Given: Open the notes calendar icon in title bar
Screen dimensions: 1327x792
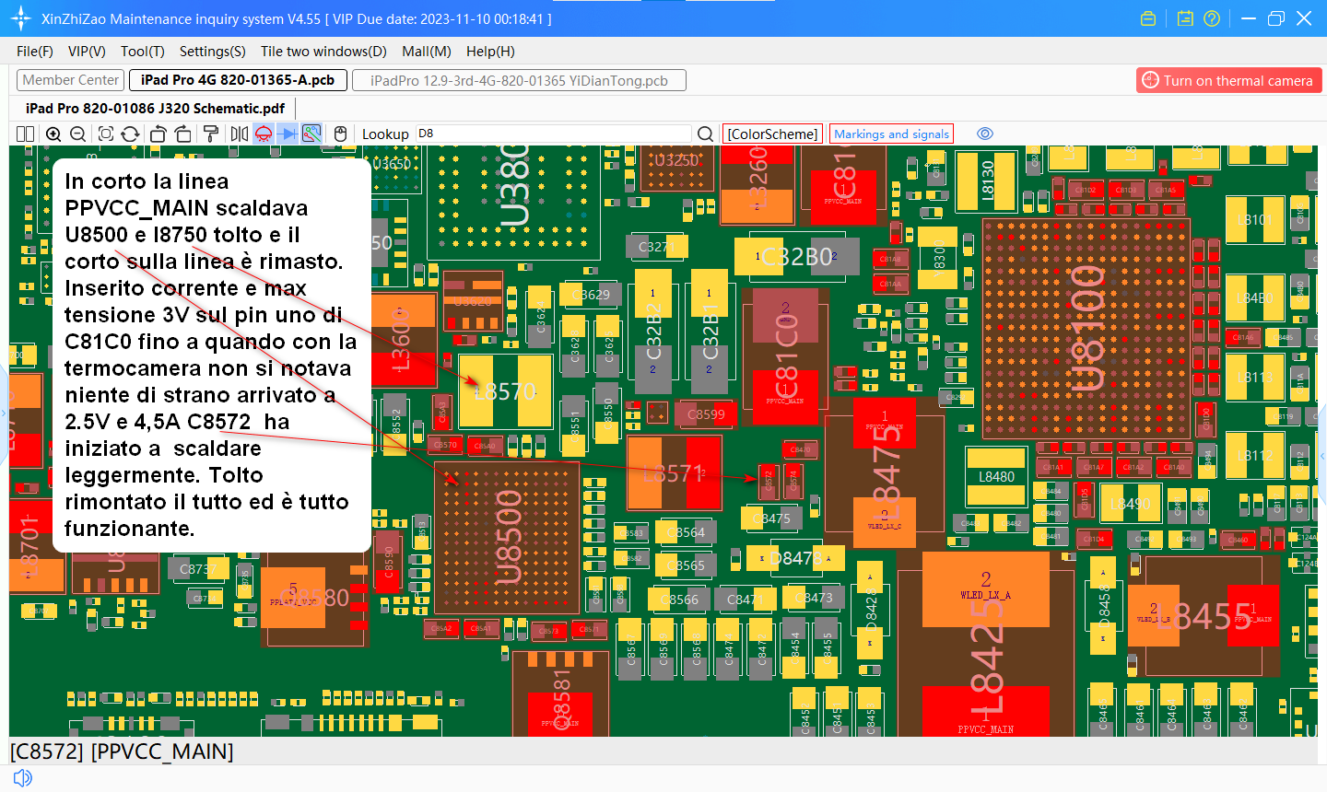Looking at the screenshot, I should pyautogui.click(x=1185, y=18).
